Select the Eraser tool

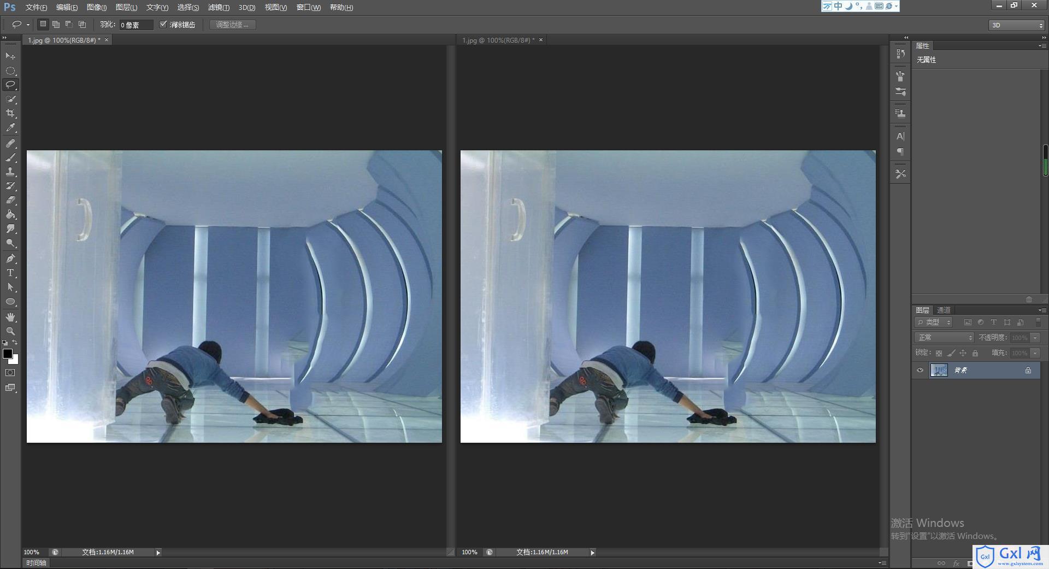point(10,200)
